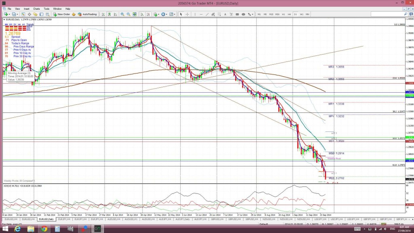This screenshot has width=414, height=233.
Task: Pick the Fibonacci retracement tool
Action: pyautogui.click(x=219, y=14)
